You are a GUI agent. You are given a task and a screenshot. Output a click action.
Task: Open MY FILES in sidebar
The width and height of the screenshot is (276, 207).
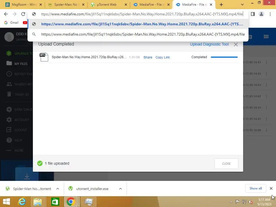coord(17,64)
